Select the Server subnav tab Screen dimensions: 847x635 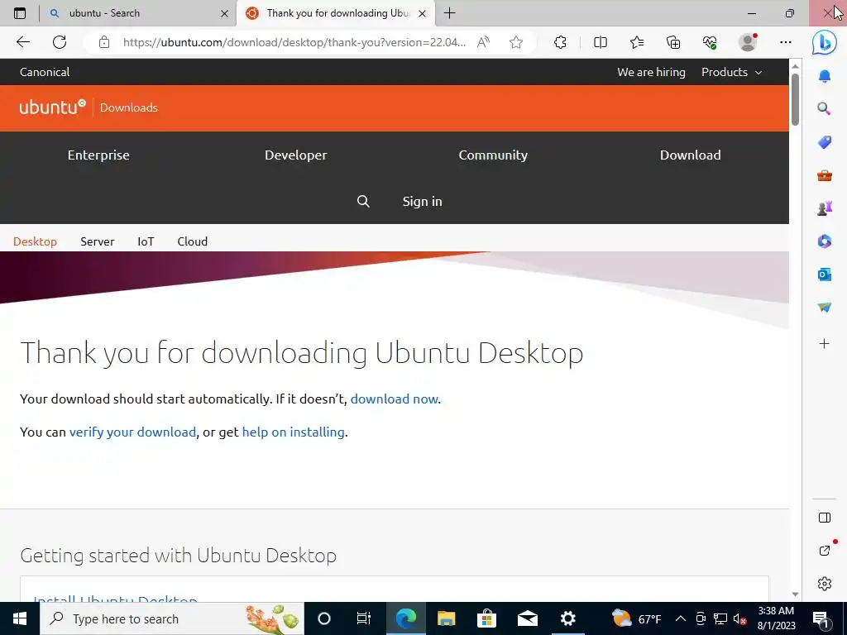pos(98,241)
